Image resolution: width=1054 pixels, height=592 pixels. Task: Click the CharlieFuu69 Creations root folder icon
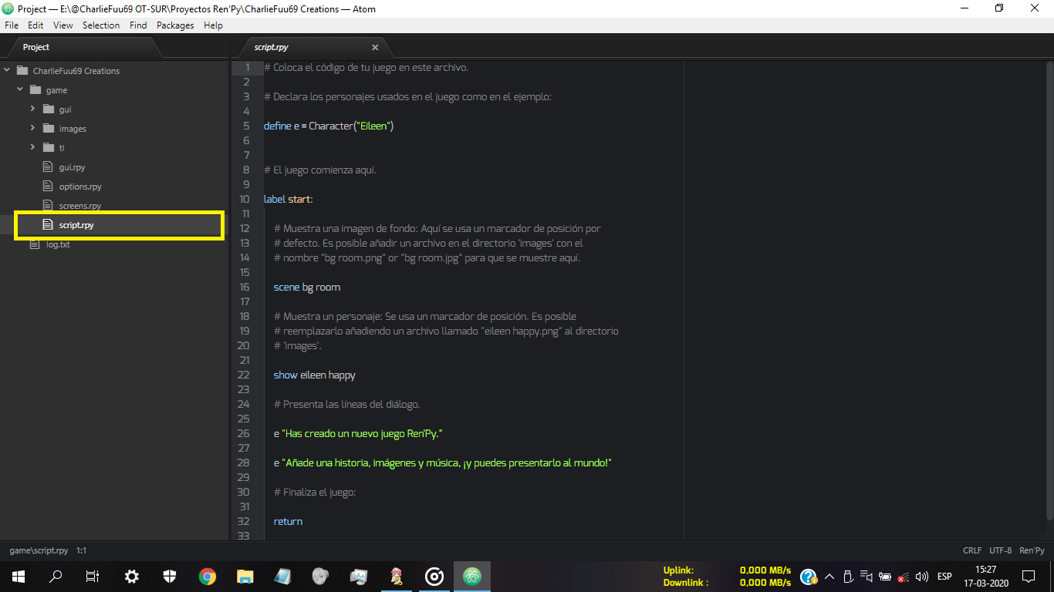coord(22,71)
